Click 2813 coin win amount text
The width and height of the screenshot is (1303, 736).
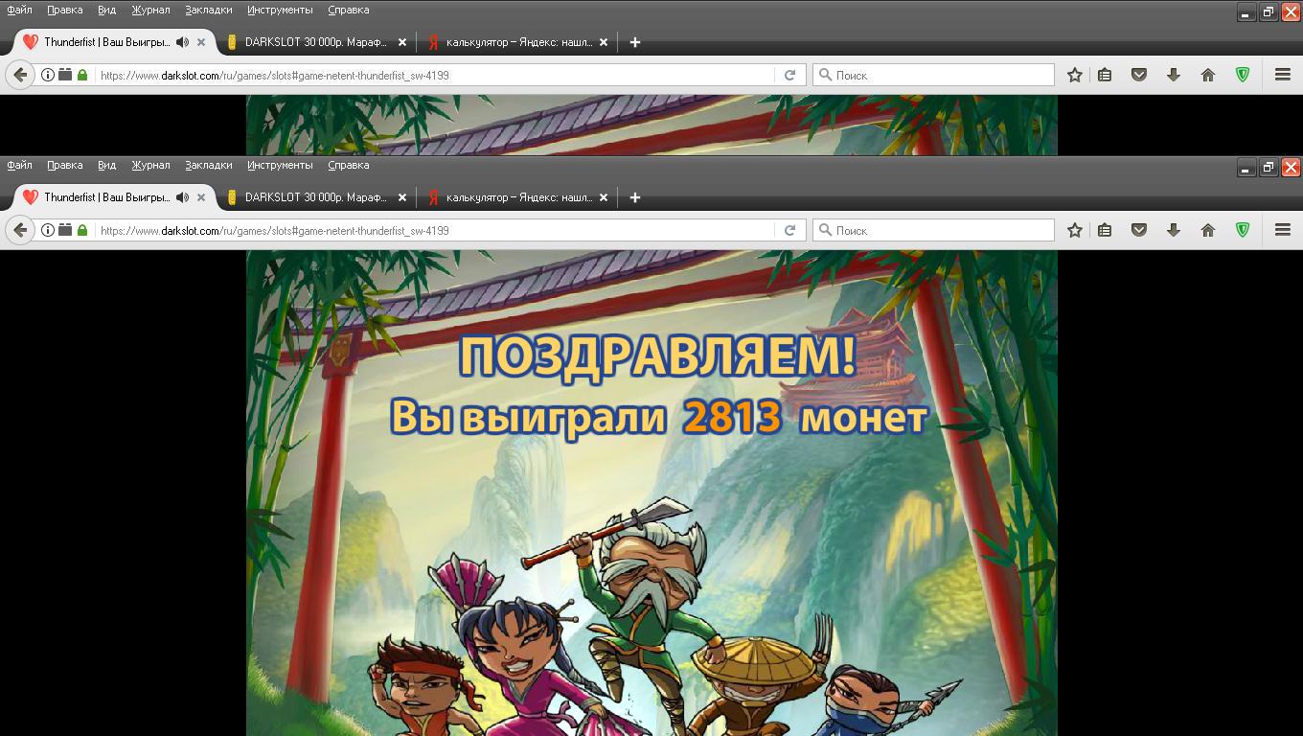click(732, 418)
